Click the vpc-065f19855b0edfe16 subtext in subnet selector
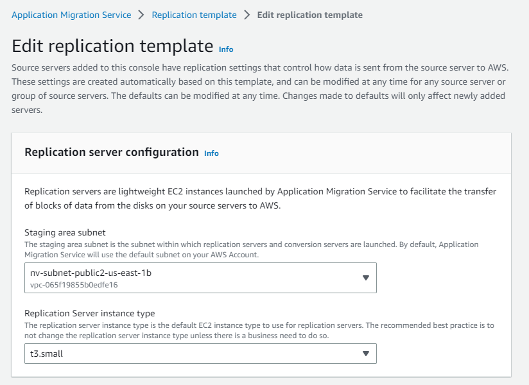 tap(74, 284)
